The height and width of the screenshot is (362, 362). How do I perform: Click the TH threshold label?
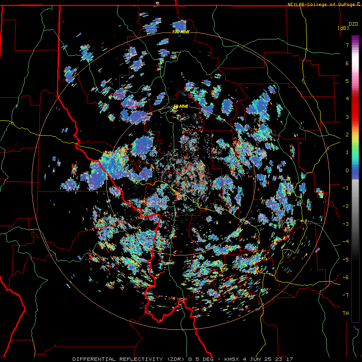(346, 313)
